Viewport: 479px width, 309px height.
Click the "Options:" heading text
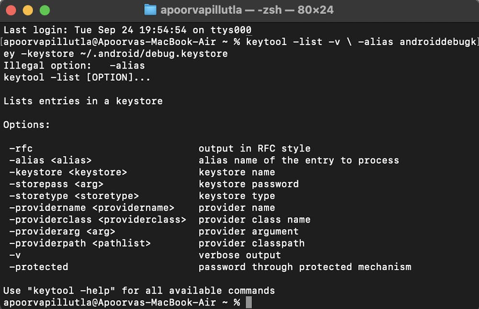(27, 125)
